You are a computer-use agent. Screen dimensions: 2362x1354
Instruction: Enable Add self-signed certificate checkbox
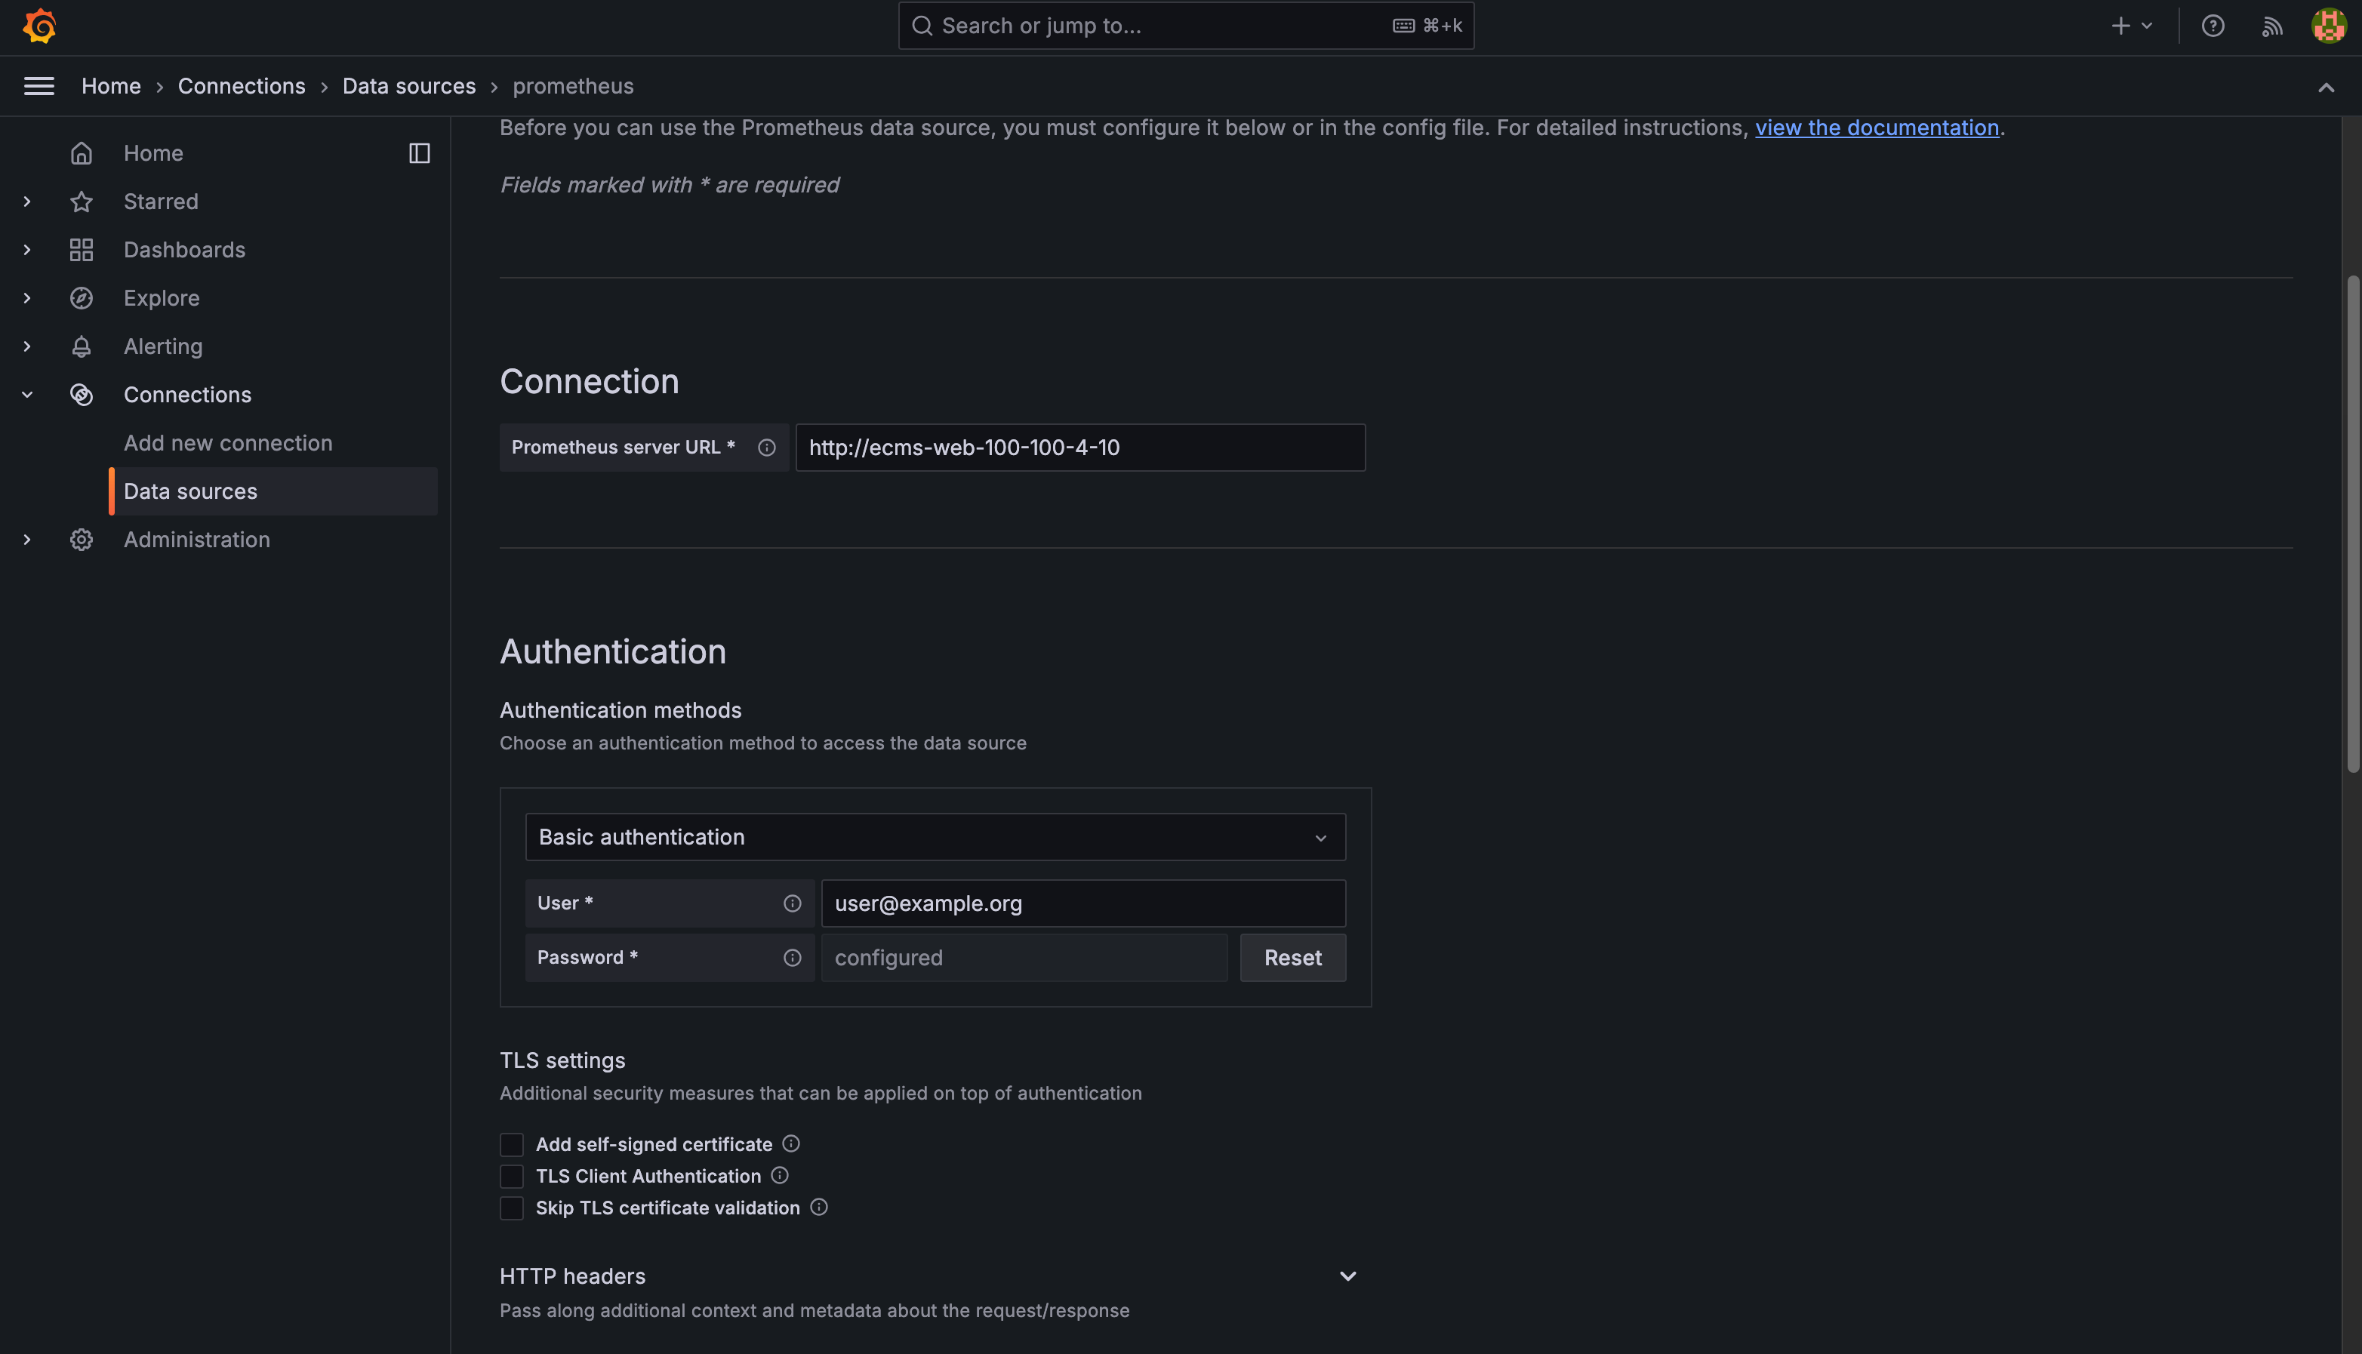512,1145
